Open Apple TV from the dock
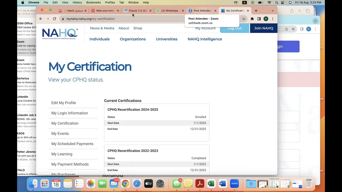This screenshot has width=342, height=192. pyautogui.click(x=148, y=183)
